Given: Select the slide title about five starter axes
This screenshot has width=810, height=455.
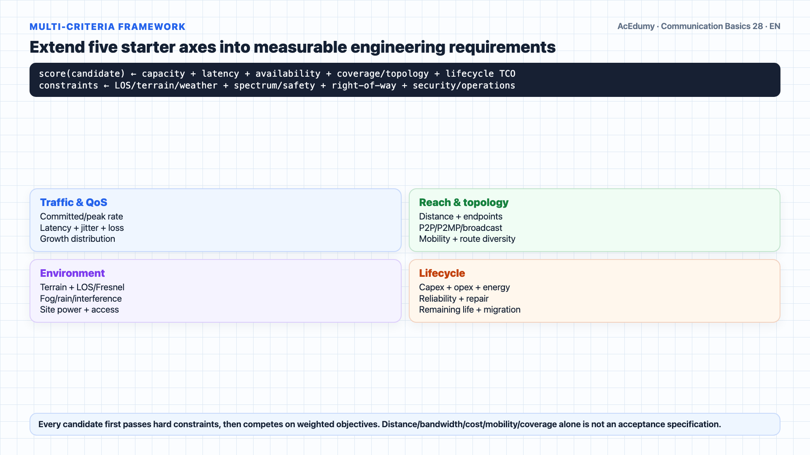Looking at the screenshot, I should coord(292,47).
